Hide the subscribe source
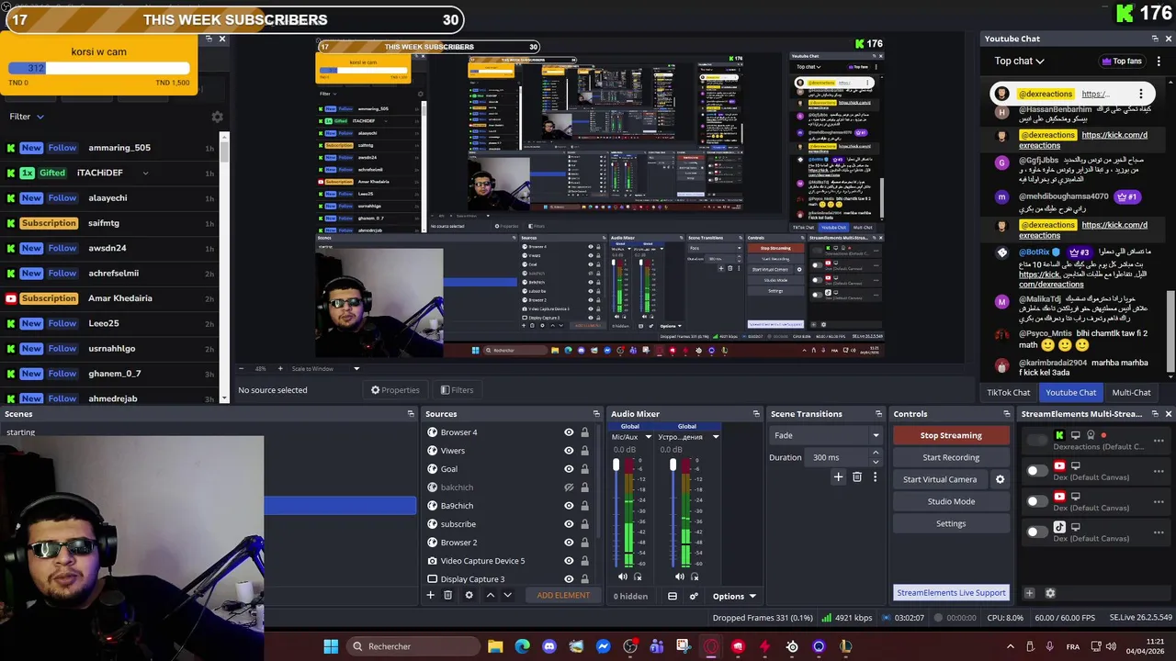This screenshot has height=661, width=1176. (x=569, y=524)
